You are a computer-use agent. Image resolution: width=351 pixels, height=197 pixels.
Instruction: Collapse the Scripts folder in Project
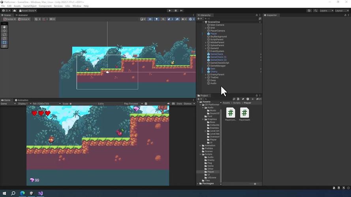pos(200,154)
